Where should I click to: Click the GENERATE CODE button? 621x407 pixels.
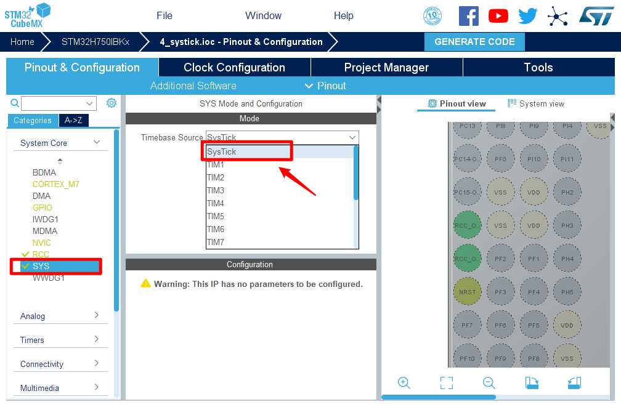click(x=474, y=42)
